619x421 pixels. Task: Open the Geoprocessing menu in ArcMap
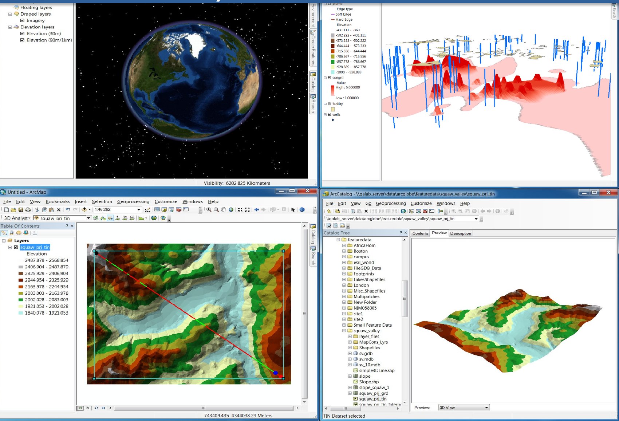coord(133,202)
